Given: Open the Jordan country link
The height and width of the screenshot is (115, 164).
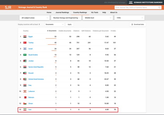Looking at the screenshot, I should point(31,61).
